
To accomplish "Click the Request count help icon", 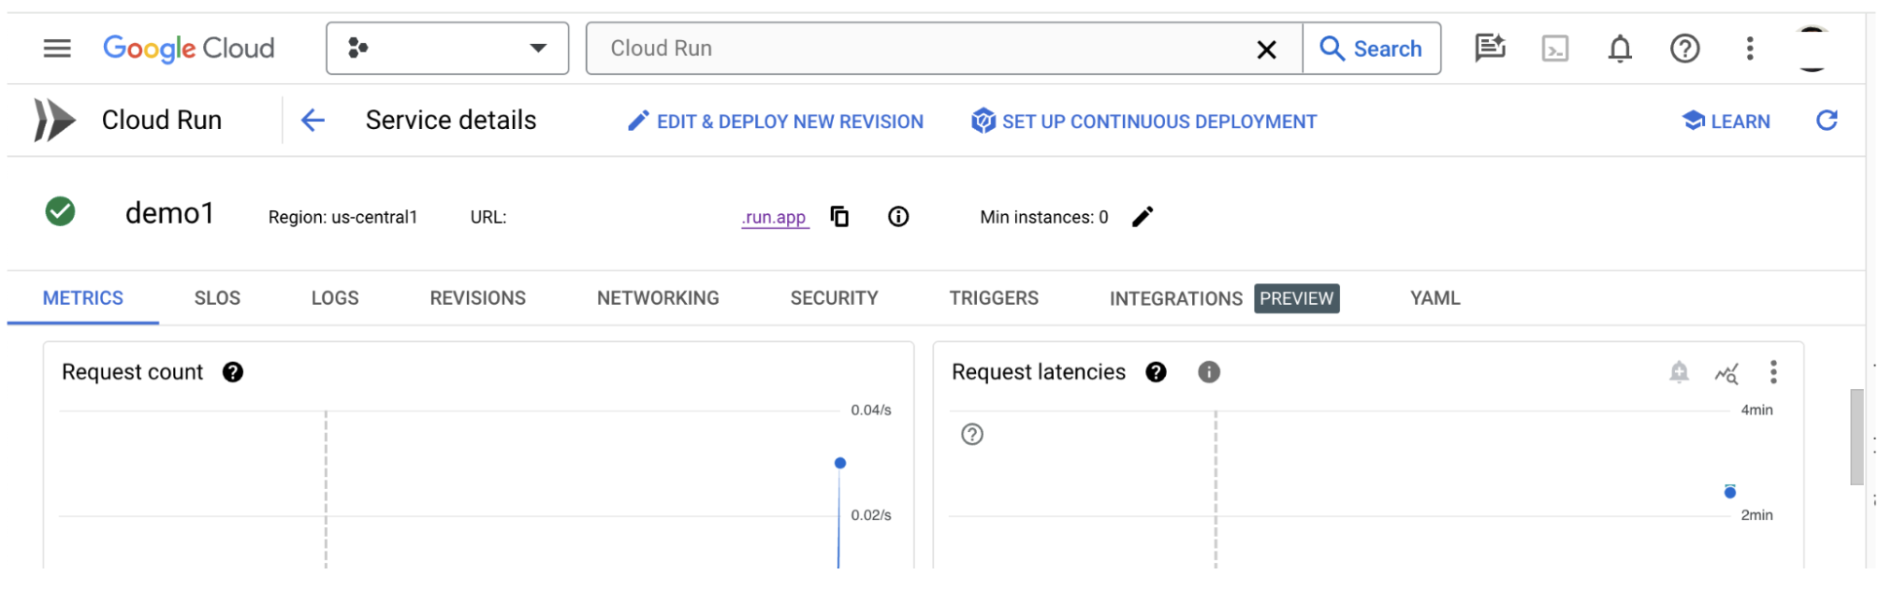I will pyautogui.click(x=233, y=372).
